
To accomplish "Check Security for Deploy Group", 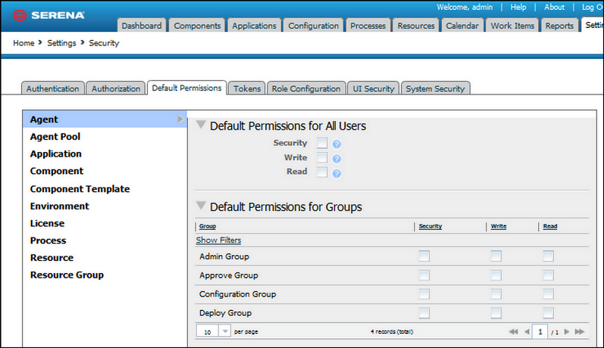I will 424,313.
